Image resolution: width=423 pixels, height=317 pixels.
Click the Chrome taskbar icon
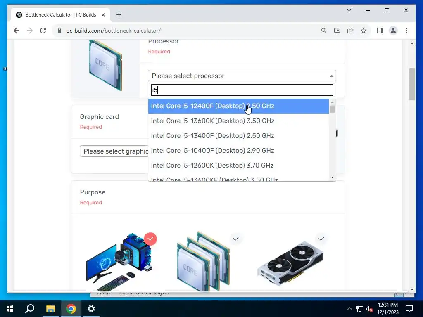point(71,309)
